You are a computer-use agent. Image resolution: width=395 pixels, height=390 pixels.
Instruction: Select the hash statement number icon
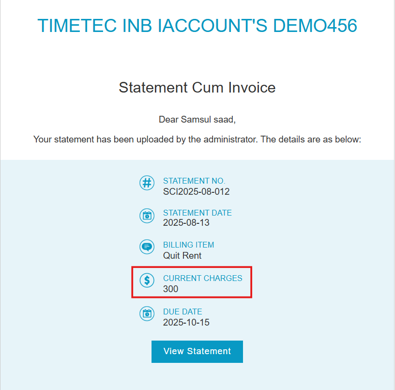coord(147,183)
